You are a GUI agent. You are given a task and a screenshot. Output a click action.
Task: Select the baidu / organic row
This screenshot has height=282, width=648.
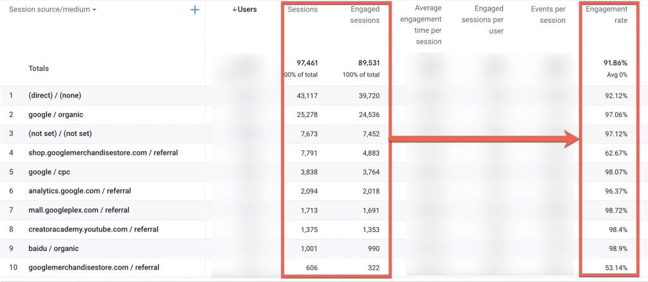click(x=54, y=248)
